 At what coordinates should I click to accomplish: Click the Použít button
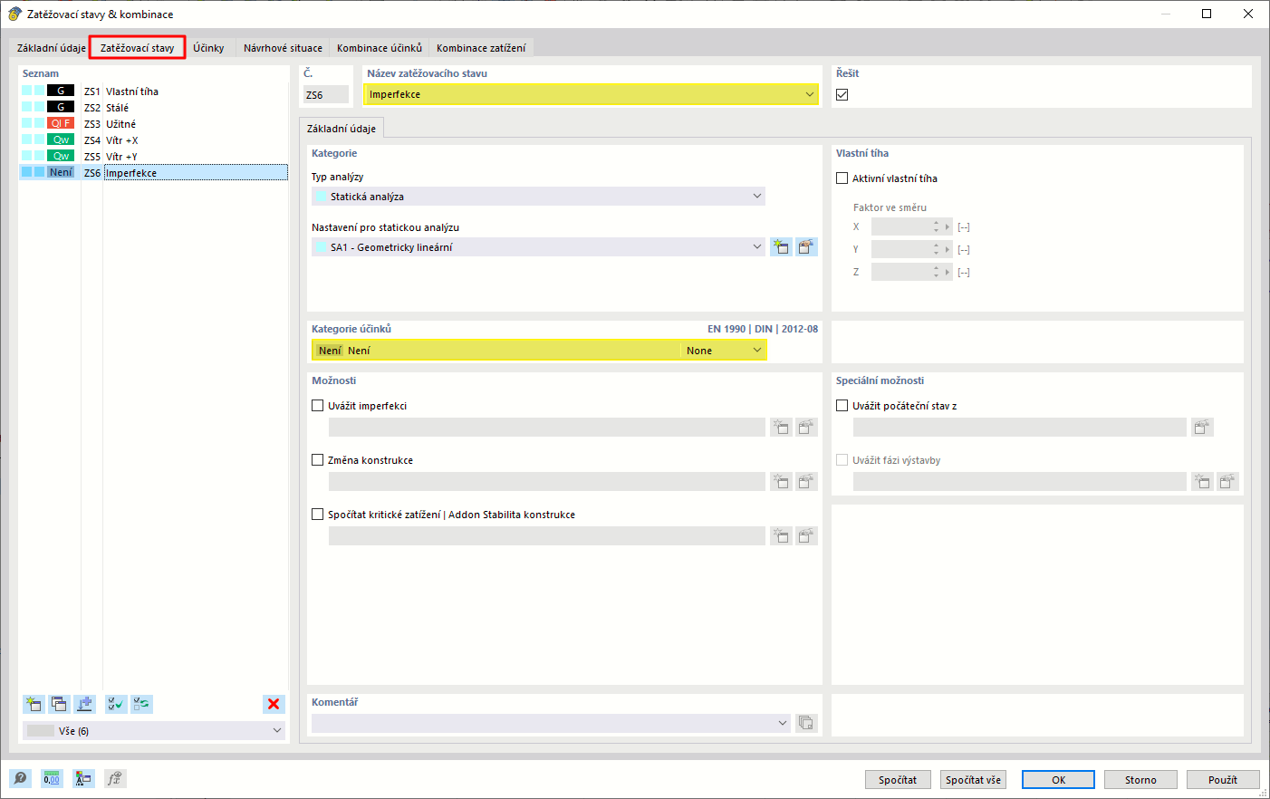(x=1223, y=780)
